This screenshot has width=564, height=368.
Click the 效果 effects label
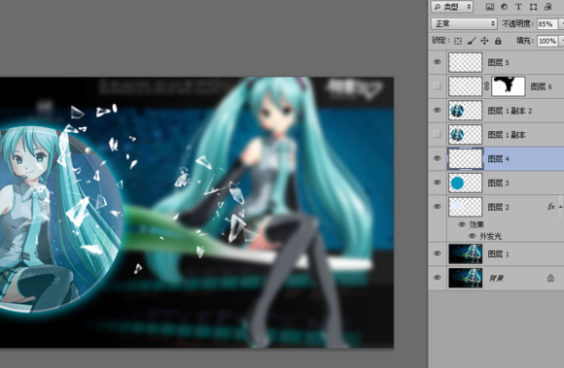[x=476, y=224]
